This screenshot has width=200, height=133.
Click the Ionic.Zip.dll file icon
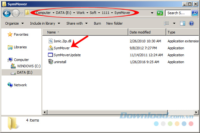coord(51,41)
